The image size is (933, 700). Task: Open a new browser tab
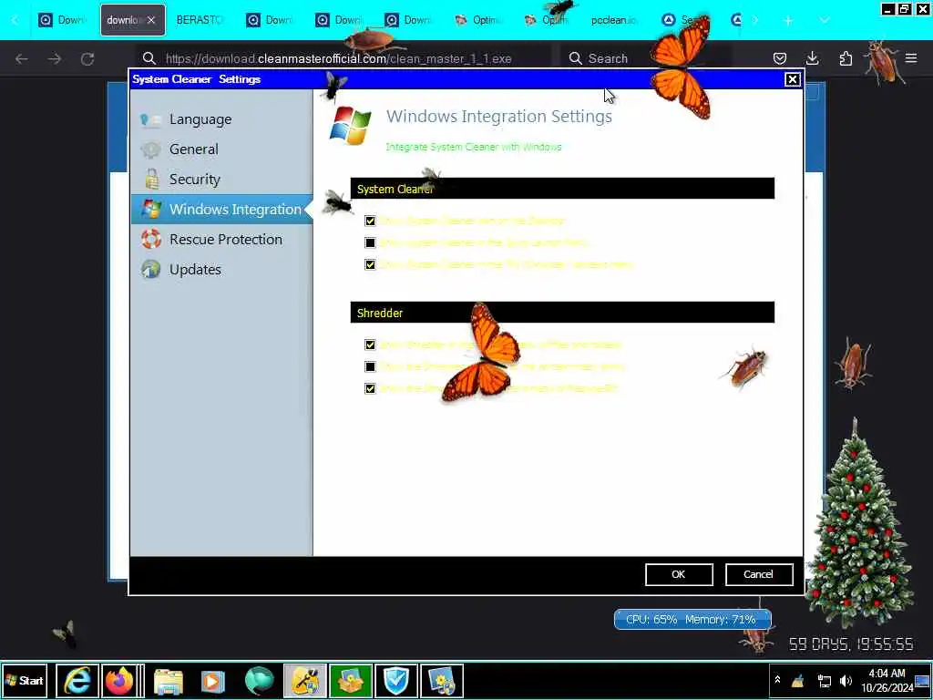[788, 20]
